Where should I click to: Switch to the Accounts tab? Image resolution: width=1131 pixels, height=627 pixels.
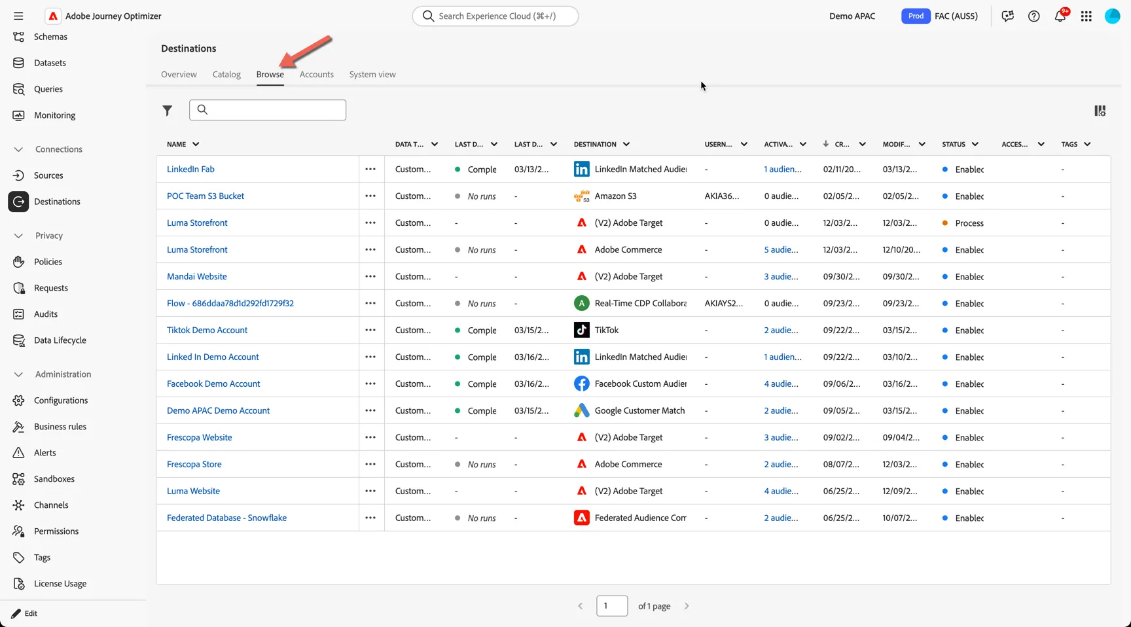[317, 75]
